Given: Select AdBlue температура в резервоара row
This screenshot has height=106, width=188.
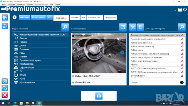Looking at the screenshot, I should pos(157,58).
